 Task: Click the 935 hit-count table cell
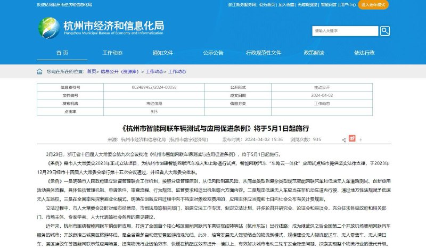(154, 112)
